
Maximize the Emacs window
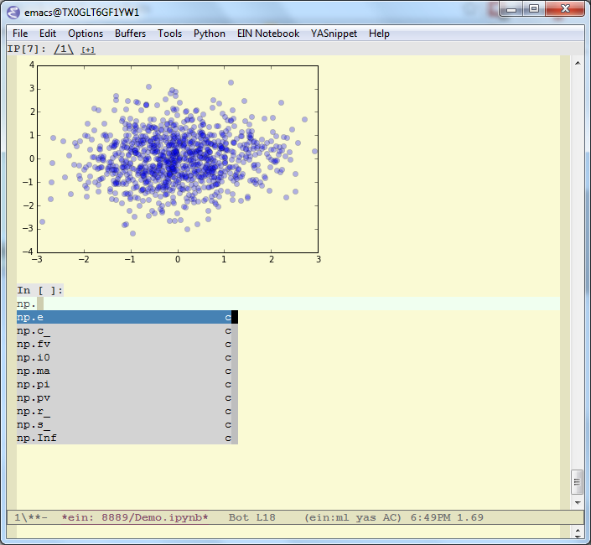(x=534, y=9)
